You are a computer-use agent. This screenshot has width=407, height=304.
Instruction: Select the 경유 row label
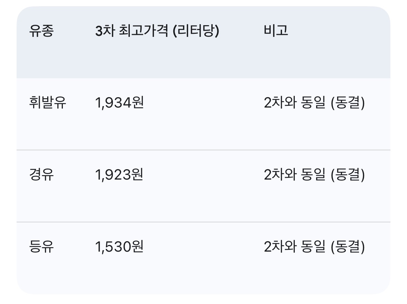coord(41,174)
